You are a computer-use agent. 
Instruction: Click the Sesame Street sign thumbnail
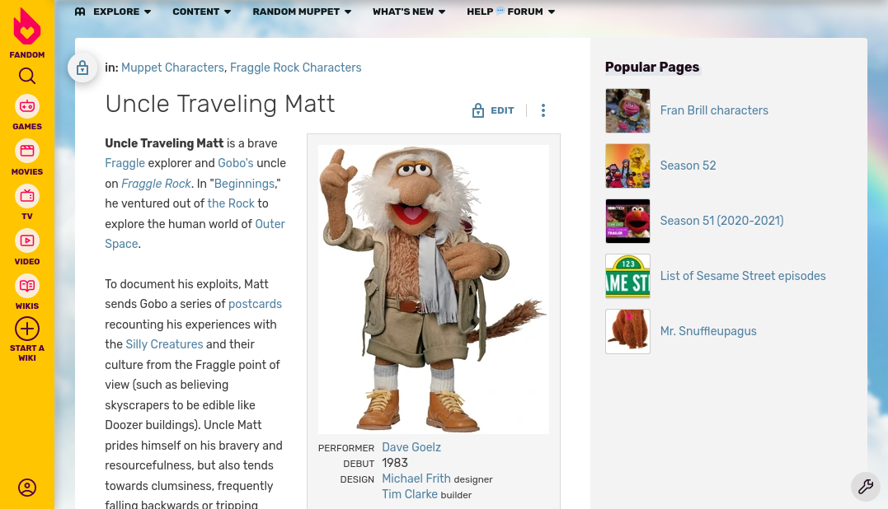pos(628,276)
